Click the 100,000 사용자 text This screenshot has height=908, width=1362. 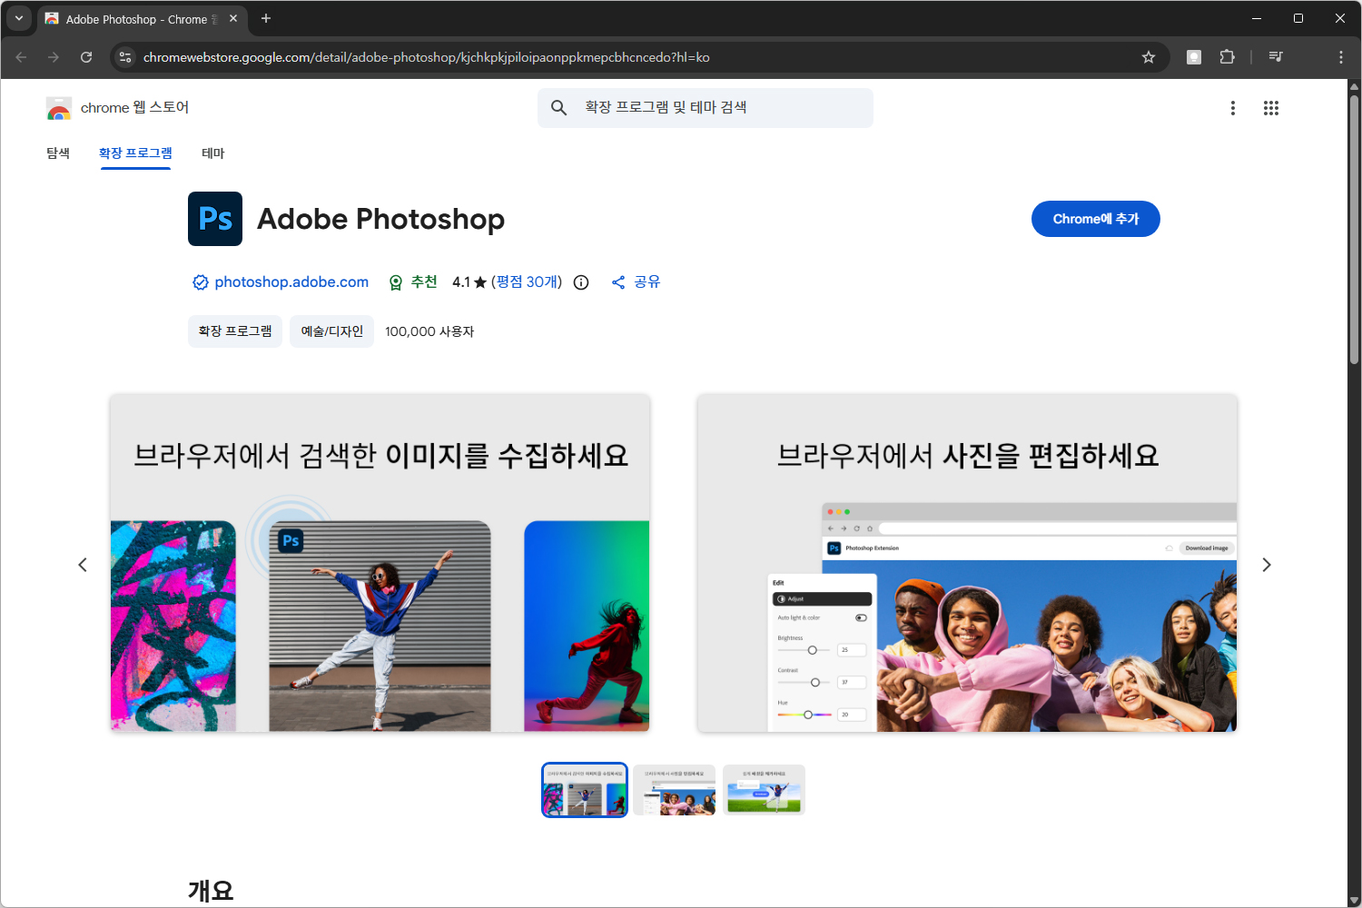pyautogui.click(x=429, y=331)
